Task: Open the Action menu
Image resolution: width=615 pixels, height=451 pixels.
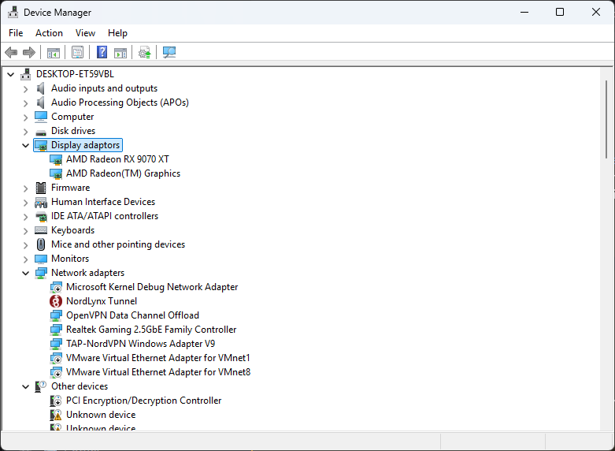Action: coord(49,33)
